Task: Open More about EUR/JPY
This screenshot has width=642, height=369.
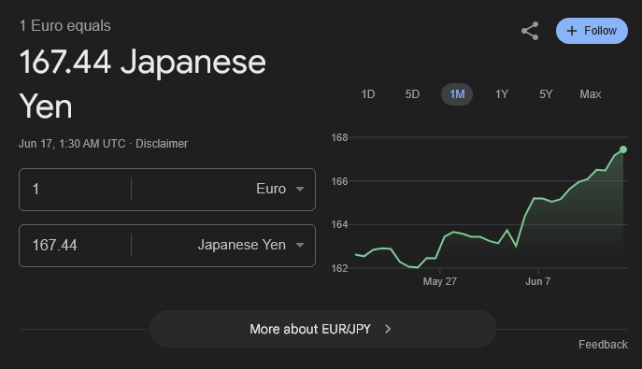Action: pos(323,329)
